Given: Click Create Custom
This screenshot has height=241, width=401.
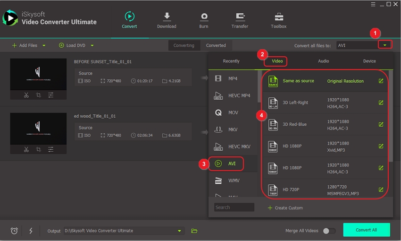Looking at the screenshot, I should [285, 208].
